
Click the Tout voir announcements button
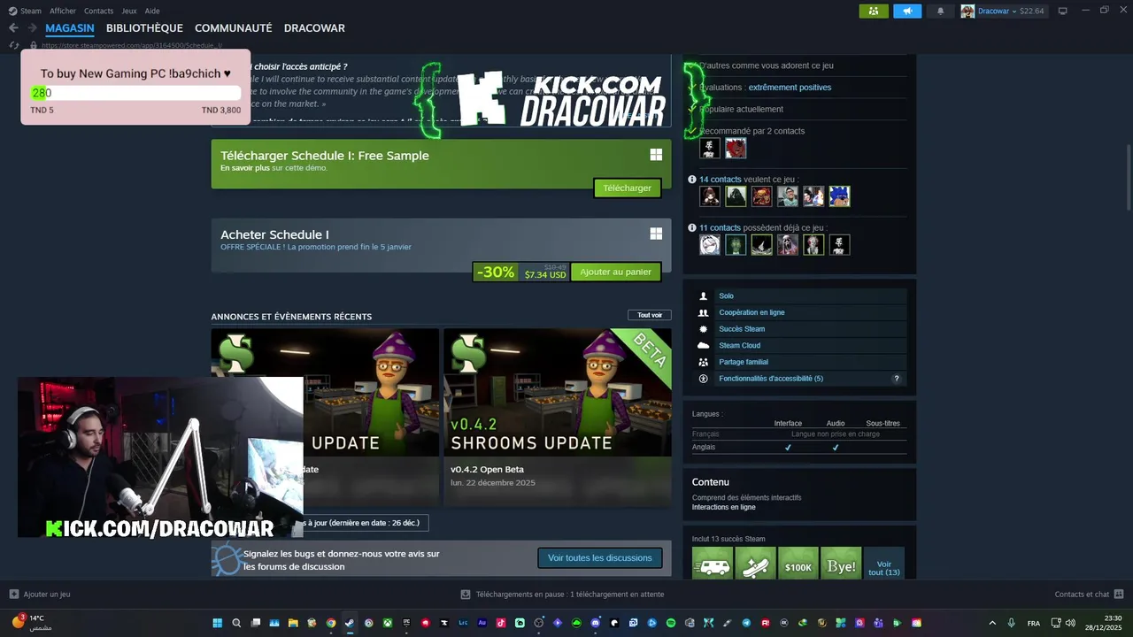point(650,315)
